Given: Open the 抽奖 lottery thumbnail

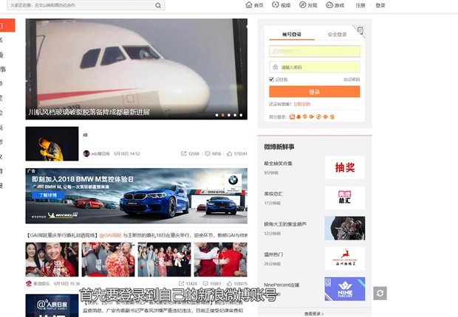Looking at the screenshot, I should click(344, 167).
